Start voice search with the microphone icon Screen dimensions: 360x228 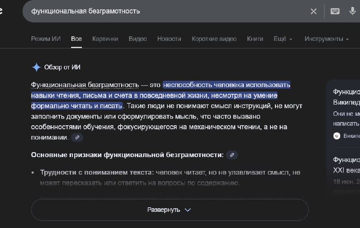click(353, 11)
